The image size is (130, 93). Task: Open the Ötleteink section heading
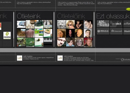tap(29, 16)
